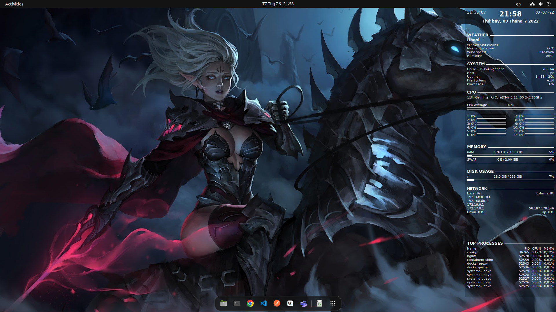Click the wind speed value '2.65km/h'
The width and height of the screenshot is (556, 312).
(x=546, y=52)
